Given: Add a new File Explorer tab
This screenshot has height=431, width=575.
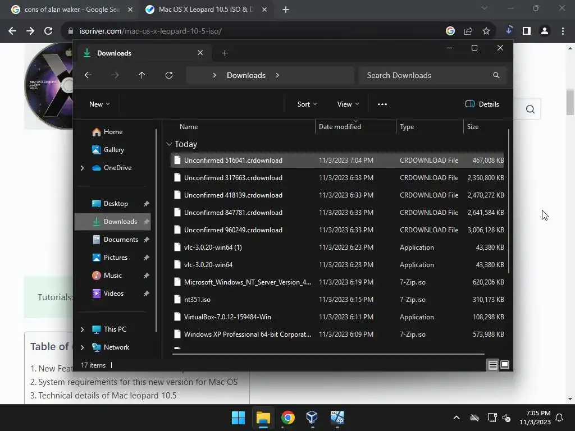Looking at the screenshot, I should (225, 53).
